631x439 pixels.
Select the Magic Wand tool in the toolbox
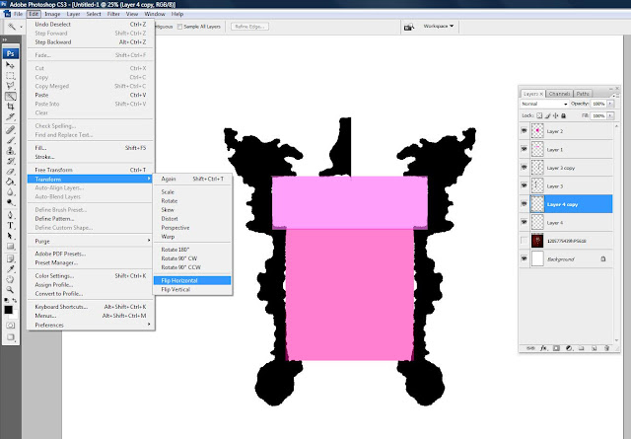[x=11, y=97]
